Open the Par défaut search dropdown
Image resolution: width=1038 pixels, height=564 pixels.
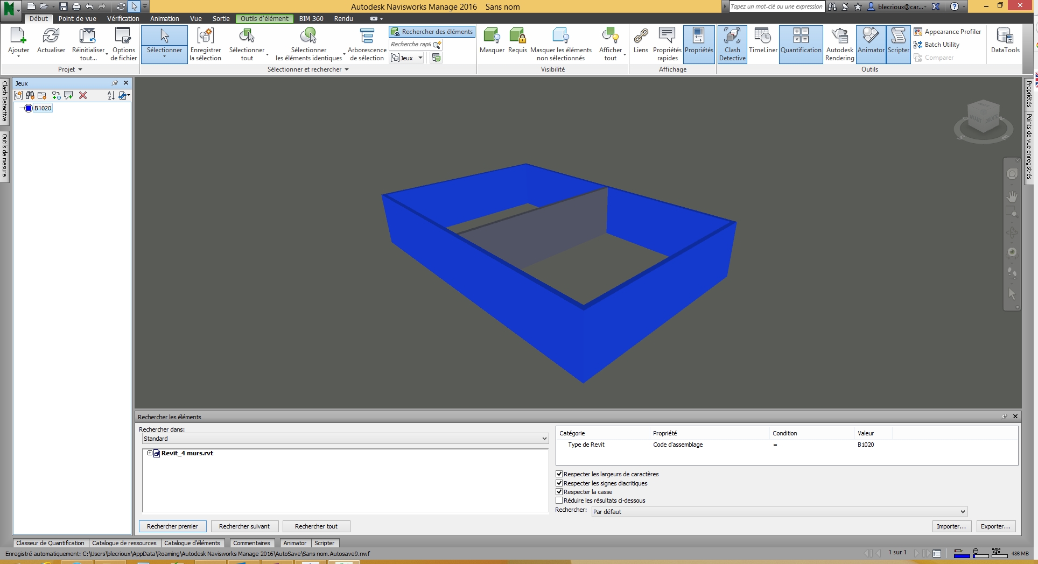pos(779,512)
